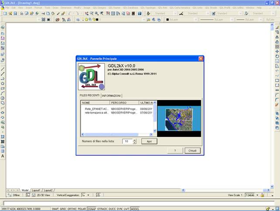Open the Text Style Standard dropdown
The height and width of the screenshot is (211, 280).
point(175,14)
